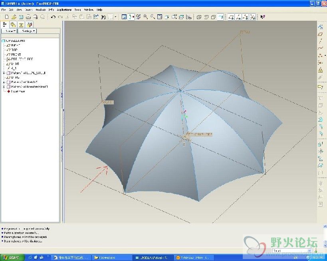Expand datum point tool flyout arrow

325,55
